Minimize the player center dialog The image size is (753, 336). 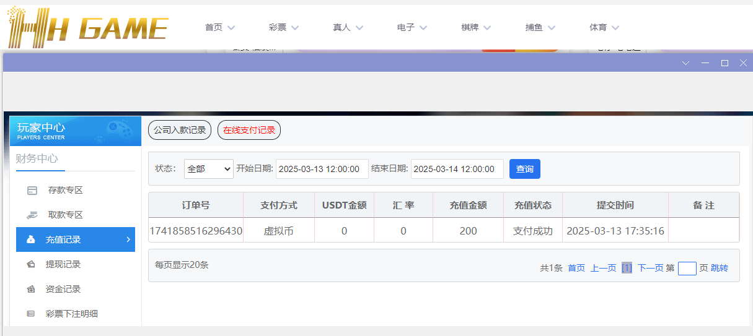[705, 63]
